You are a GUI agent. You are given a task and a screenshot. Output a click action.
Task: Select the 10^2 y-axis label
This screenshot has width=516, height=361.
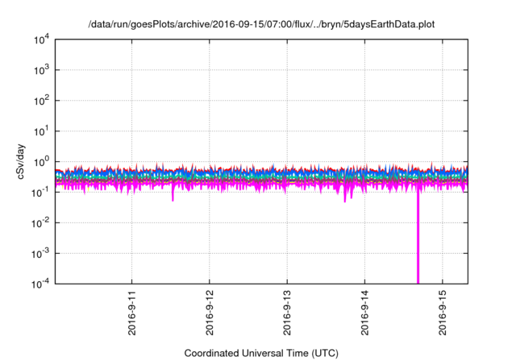(42, 101)
